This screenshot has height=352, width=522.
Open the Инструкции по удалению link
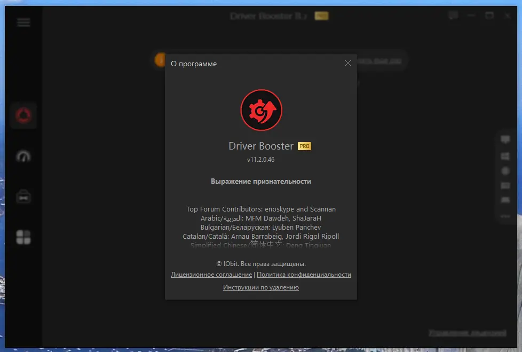(x=260, y=287)
